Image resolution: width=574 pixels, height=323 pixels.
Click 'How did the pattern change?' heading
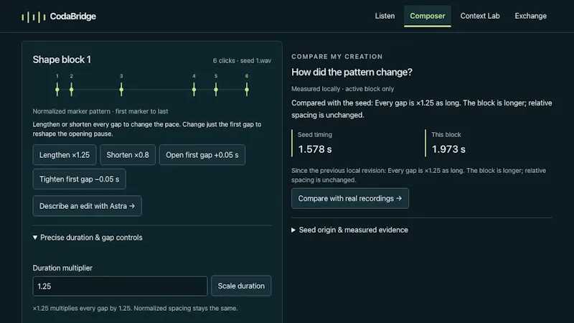352,72
